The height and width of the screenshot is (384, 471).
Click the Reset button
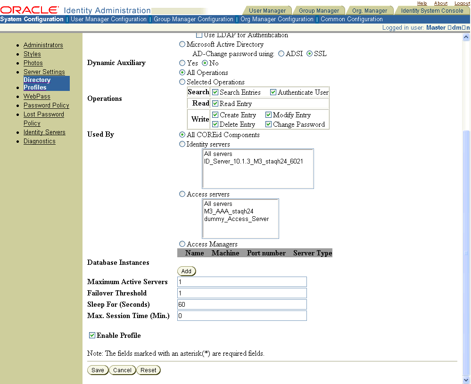149,370
